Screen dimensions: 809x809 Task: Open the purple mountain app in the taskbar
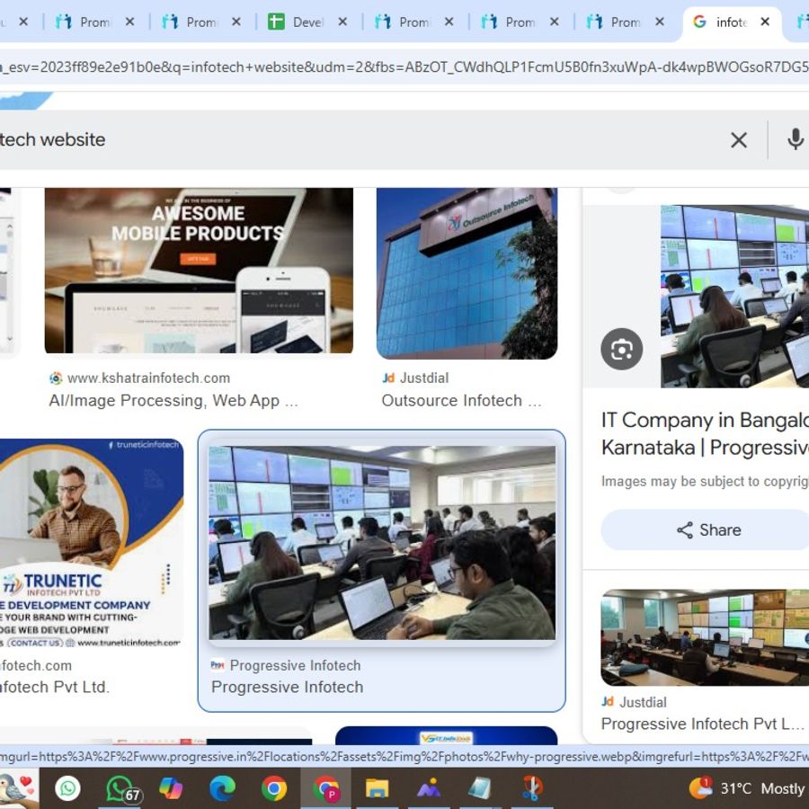[x=429, y=788]
